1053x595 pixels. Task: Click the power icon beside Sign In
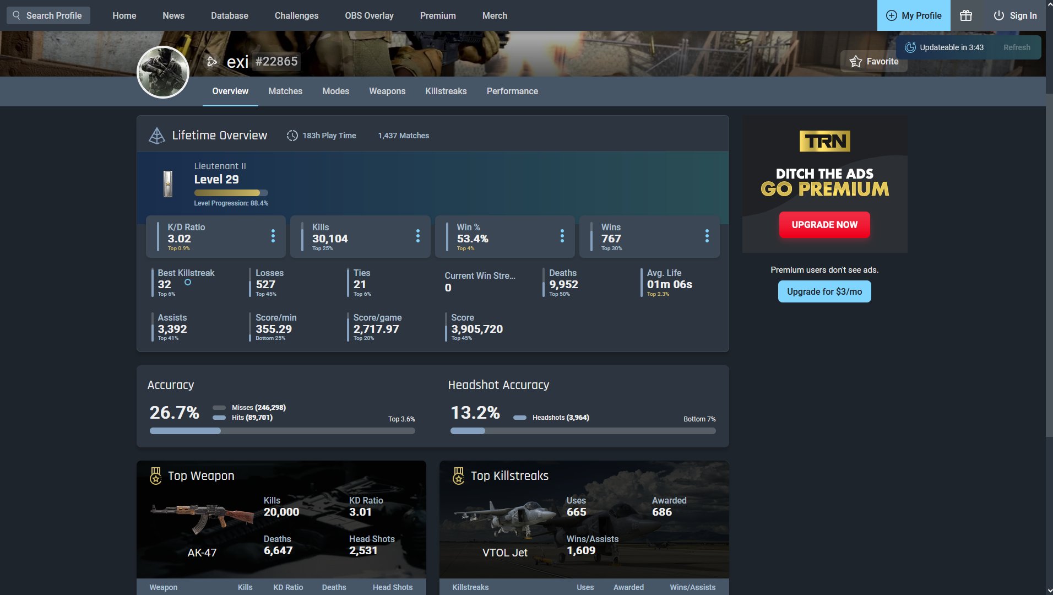point(998,15)
